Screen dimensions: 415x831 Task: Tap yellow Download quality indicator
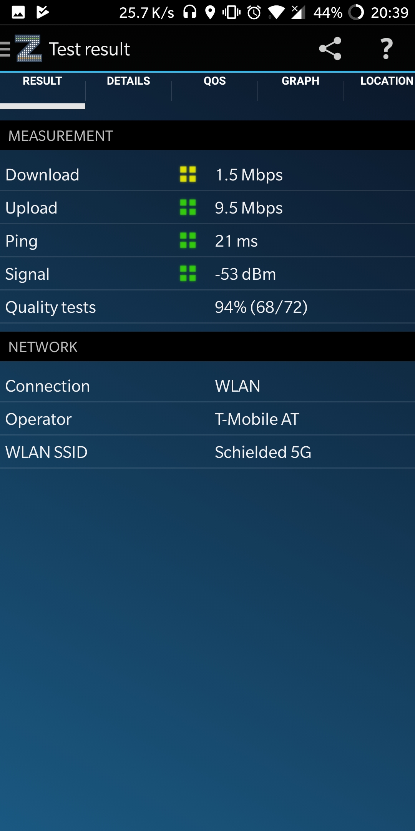pyautogui.click(x=188, y=174)
